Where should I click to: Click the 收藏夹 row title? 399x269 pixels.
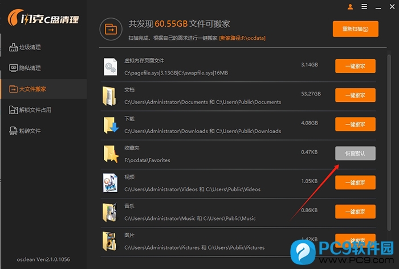[132, 148]
